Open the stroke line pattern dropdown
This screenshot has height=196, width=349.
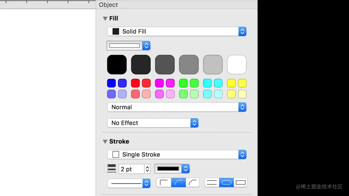click(x=129, y=183)
